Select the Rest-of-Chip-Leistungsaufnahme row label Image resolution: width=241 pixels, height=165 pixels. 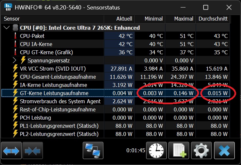coord(58,109)
